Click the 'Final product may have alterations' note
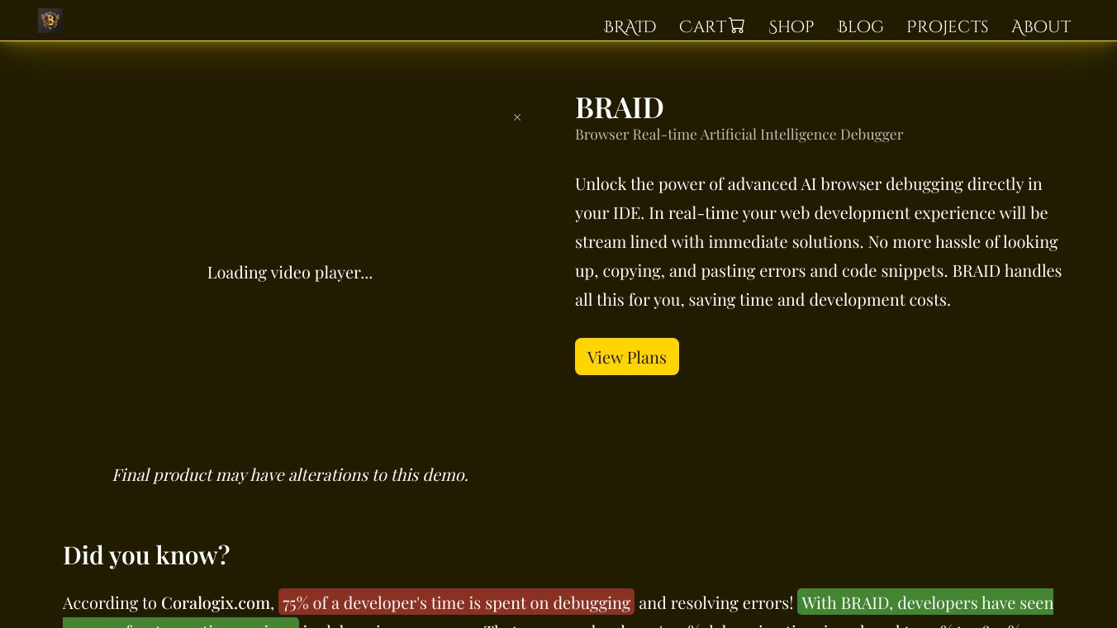1117x628 pixels. coord(290,475)
